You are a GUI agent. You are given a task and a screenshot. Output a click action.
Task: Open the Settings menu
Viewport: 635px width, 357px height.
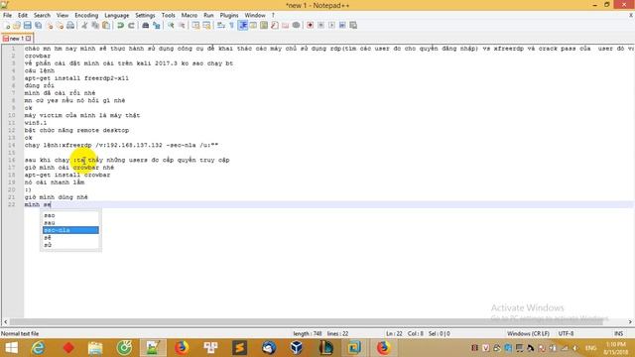[145, 16]
